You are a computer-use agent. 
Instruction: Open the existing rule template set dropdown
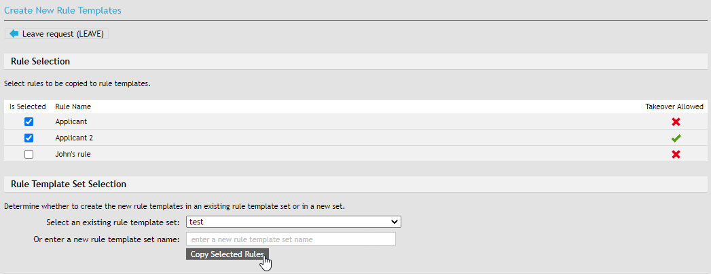click(x=293, y=222)
